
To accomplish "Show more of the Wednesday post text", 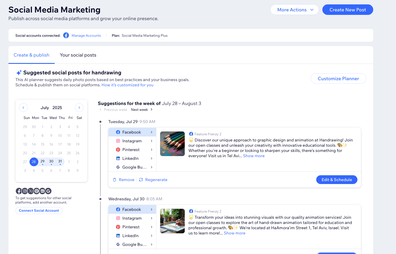I will tap(235, 233).
